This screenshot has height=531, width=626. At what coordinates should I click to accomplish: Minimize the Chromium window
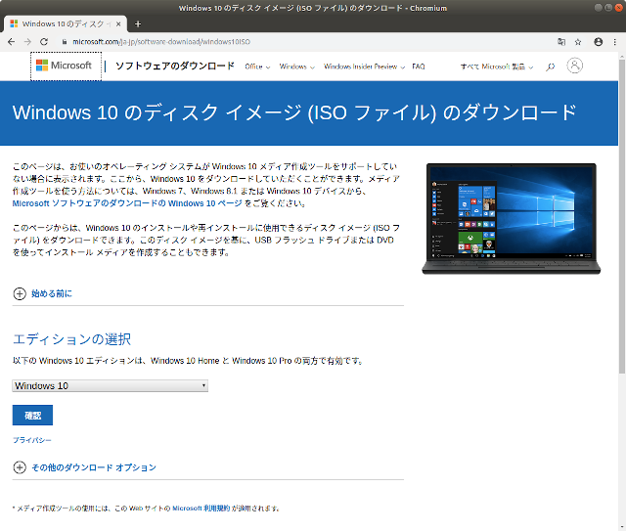pyautogui.click(x=598, y=8)
